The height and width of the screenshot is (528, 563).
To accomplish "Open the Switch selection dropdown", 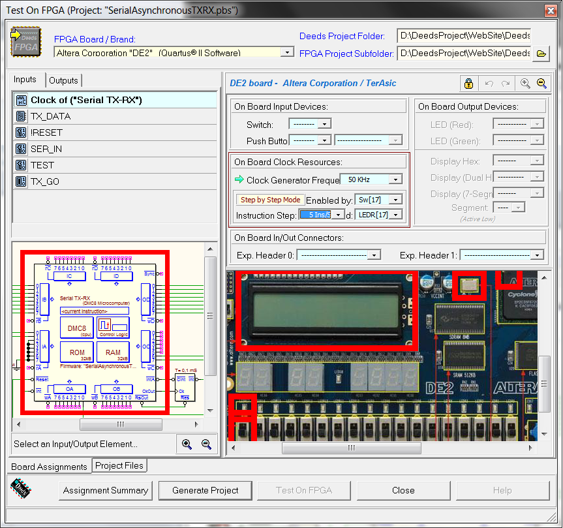I will [325, 124].
